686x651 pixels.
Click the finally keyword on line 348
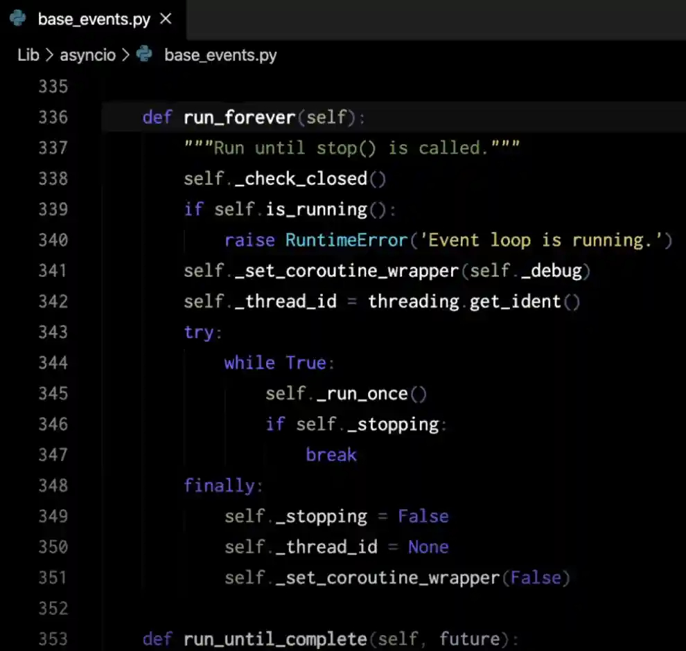[x=219, y=485]
